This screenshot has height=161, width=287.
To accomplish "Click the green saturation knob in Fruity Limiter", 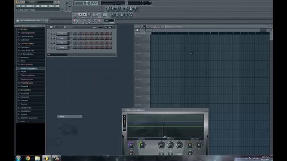I will click(x=142, y=145).
